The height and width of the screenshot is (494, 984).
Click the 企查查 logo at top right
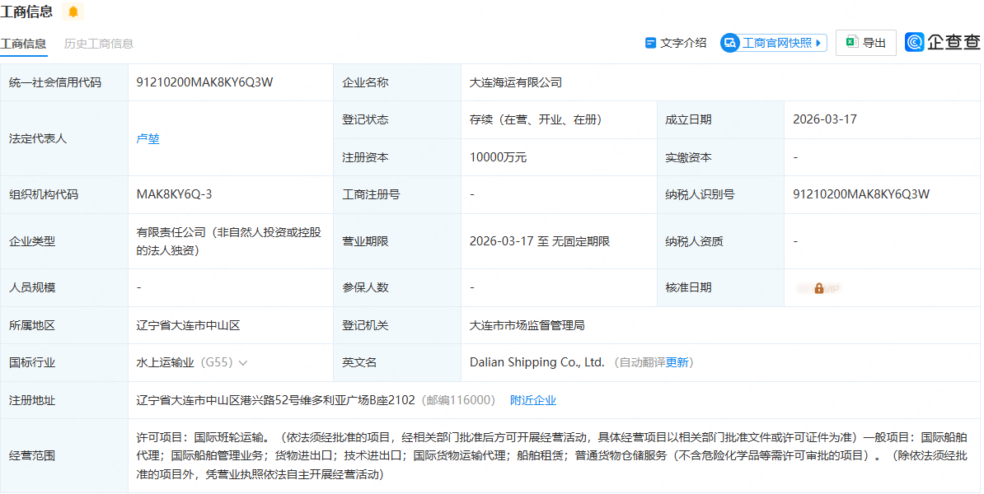click(943, 41)
